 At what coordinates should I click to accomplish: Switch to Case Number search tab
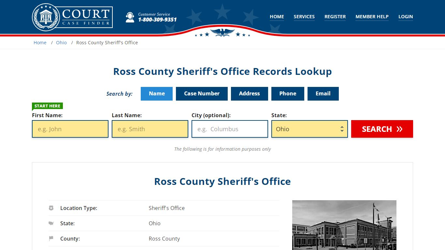202,93
